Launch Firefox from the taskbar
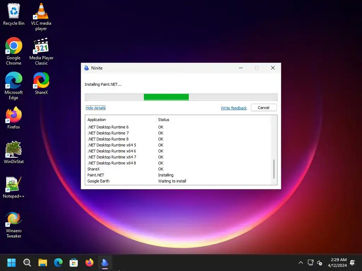The width and height of the screenshot is (362, 271). click(x=89, y=263)
